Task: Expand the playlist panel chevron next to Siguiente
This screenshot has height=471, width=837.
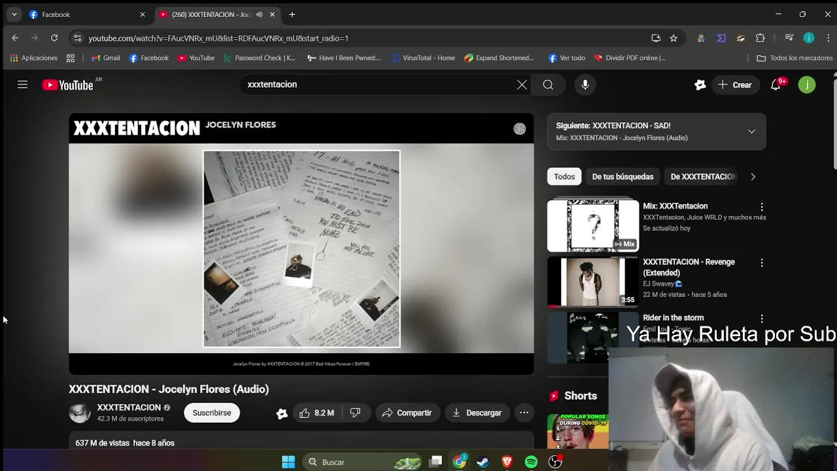Action: [x=751, y=131]
